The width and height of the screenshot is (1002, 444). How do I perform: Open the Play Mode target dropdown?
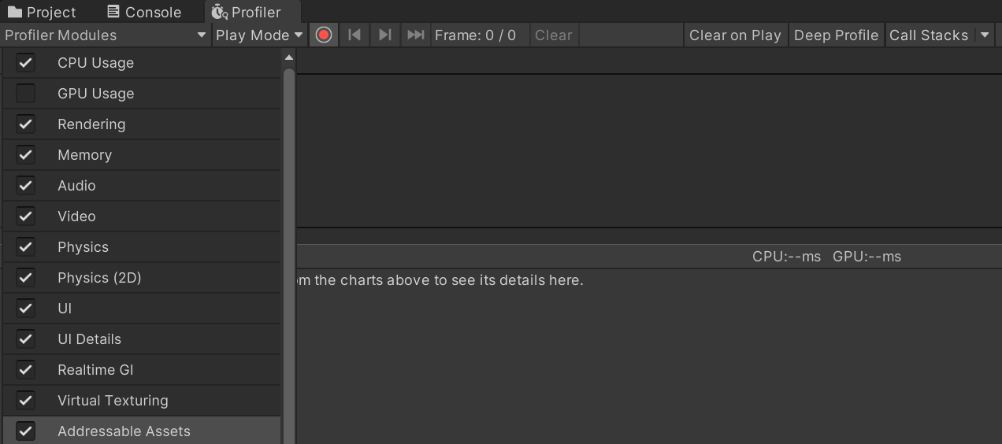(x=259, y=35)
